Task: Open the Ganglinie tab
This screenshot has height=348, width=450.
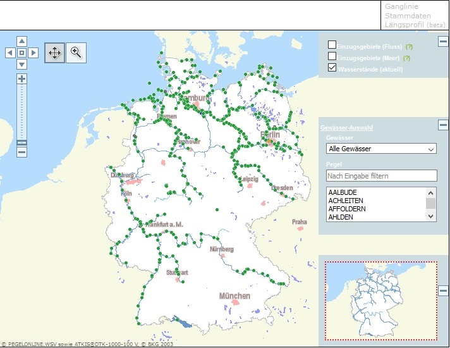Action: 401,6
